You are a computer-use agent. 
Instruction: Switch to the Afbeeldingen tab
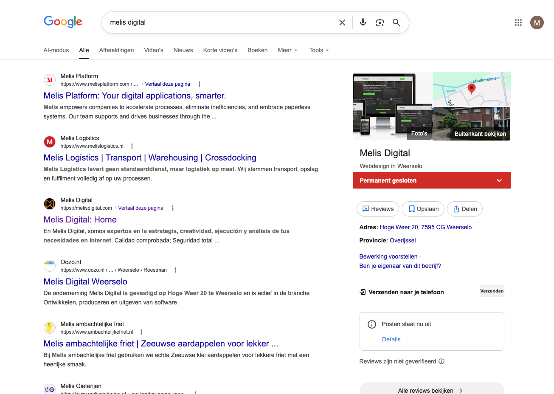116,50
